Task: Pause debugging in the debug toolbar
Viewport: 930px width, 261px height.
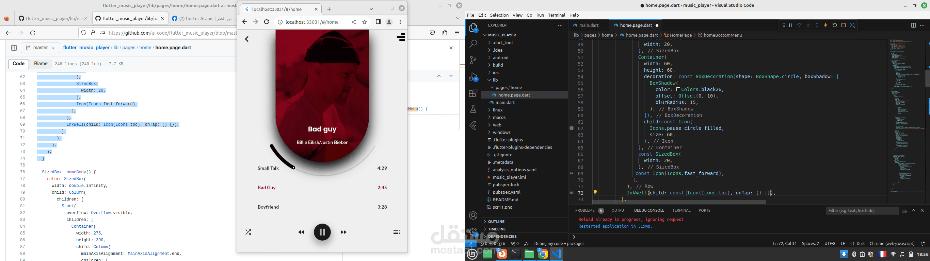Action: (x=790, y=25)
